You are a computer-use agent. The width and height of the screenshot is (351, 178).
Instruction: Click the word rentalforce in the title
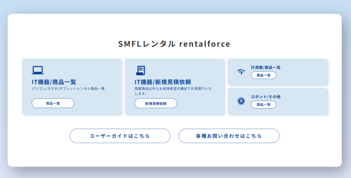pos(205,44)
